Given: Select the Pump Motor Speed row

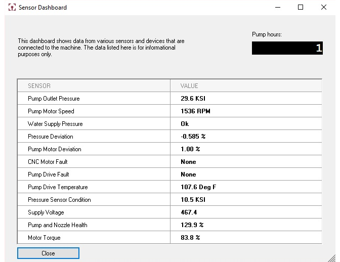Looking at the screenshot, I should tap(51, 111).
